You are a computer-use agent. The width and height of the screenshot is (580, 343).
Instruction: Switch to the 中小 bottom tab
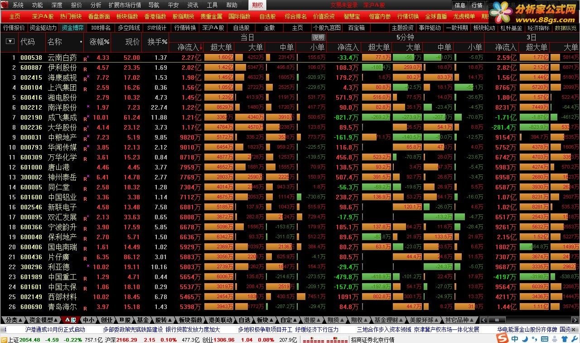(x=89, y=320)
